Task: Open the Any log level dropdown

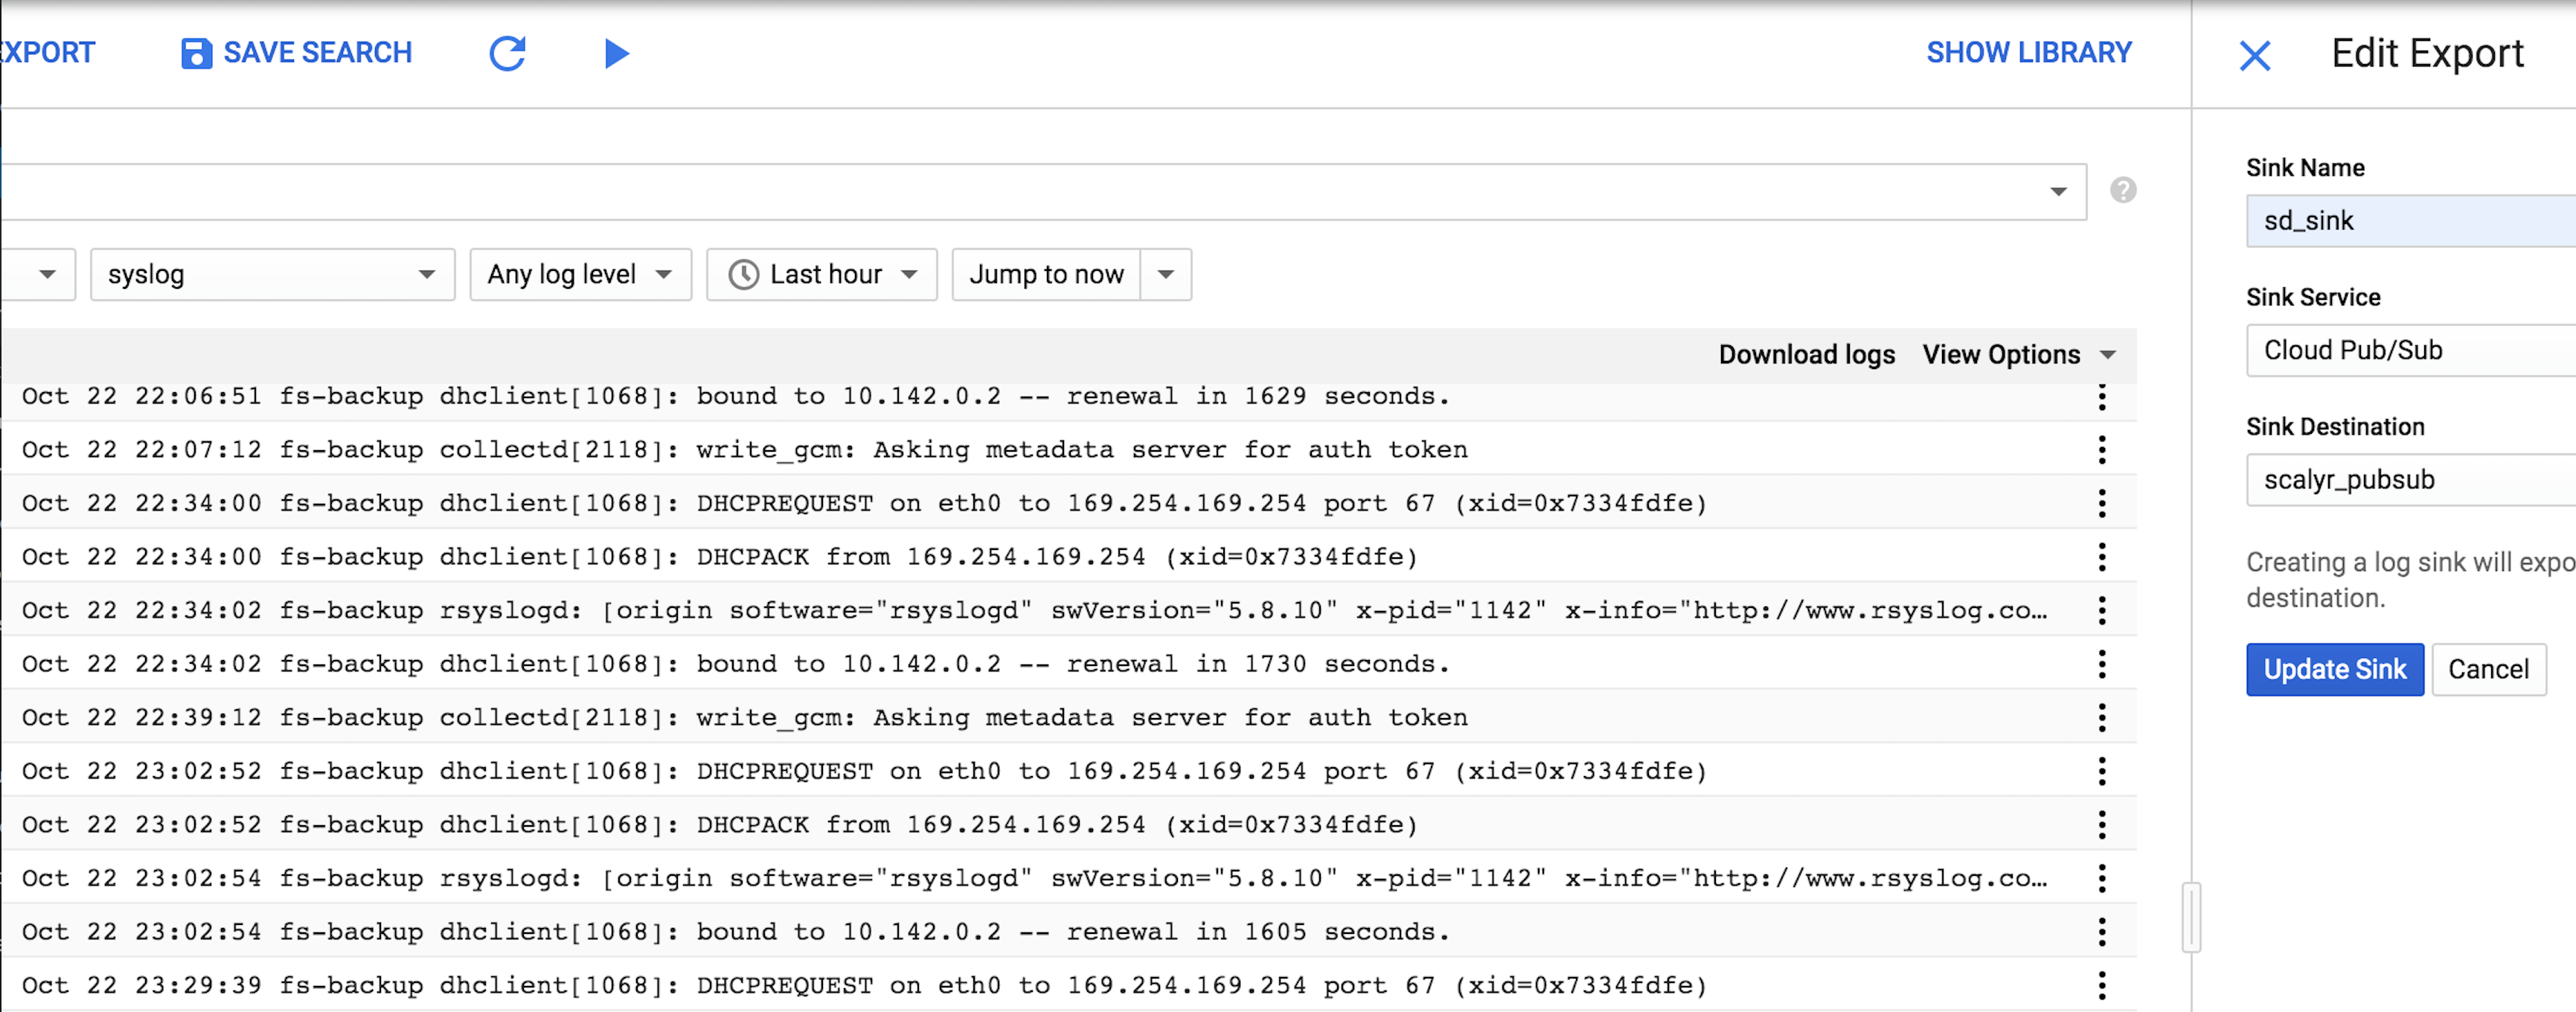Action: coord(580,275)
